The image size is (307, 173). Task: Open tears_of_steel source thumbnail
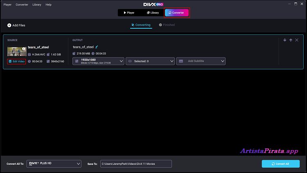point(17,51)
